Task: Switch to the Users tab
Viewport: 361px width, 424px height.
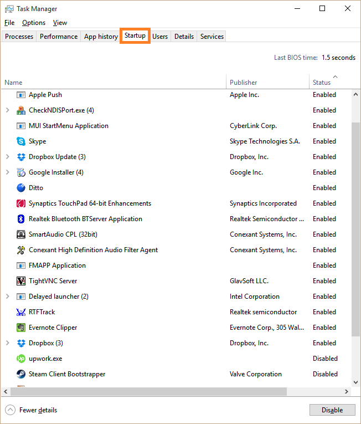Action: 160,37
